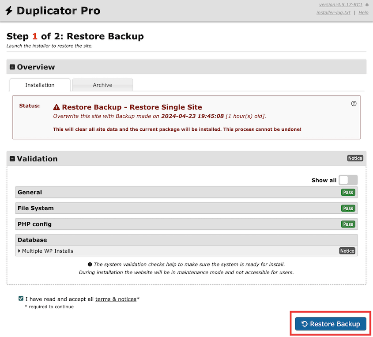Screen dimensions: 373x337
Task: Click the lock icon next to version
Action: pos(367,4)
